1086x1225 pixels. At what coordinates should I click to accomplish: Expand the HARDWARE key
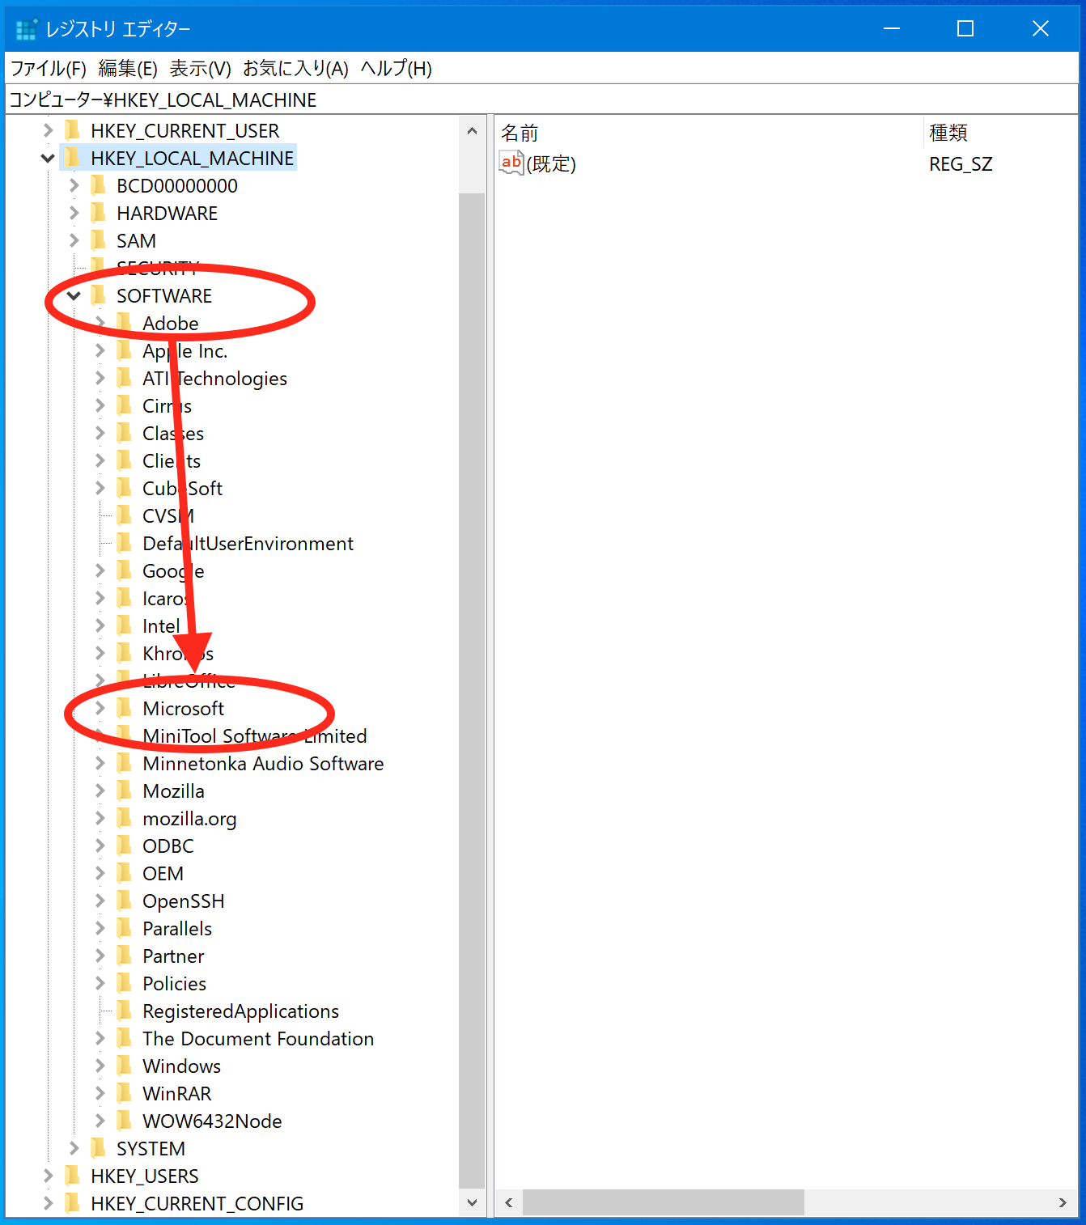tap(74, 213)
